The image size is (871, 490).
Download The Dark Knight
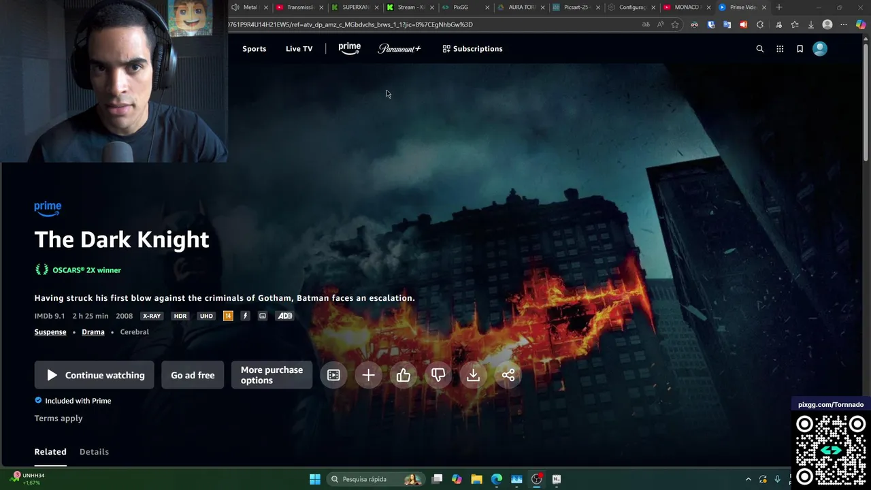pyautogui.click(x=473, y=375)
